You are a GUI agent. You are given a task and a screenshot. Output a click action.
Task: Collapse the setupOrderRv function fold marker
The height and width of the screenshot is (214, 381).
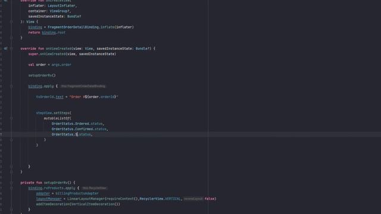click(11, 182)
